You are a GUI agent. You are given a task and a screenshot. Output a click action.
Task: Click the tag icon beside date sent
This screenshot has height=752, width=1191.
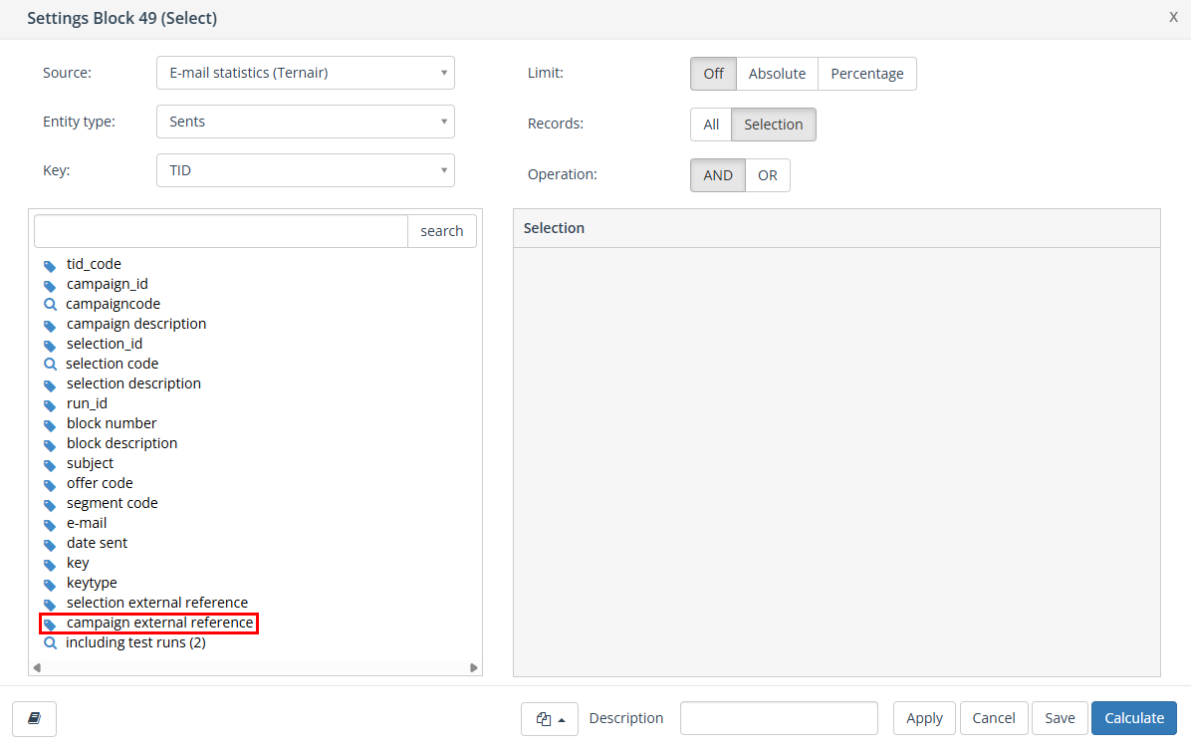(x=50, y=545)
